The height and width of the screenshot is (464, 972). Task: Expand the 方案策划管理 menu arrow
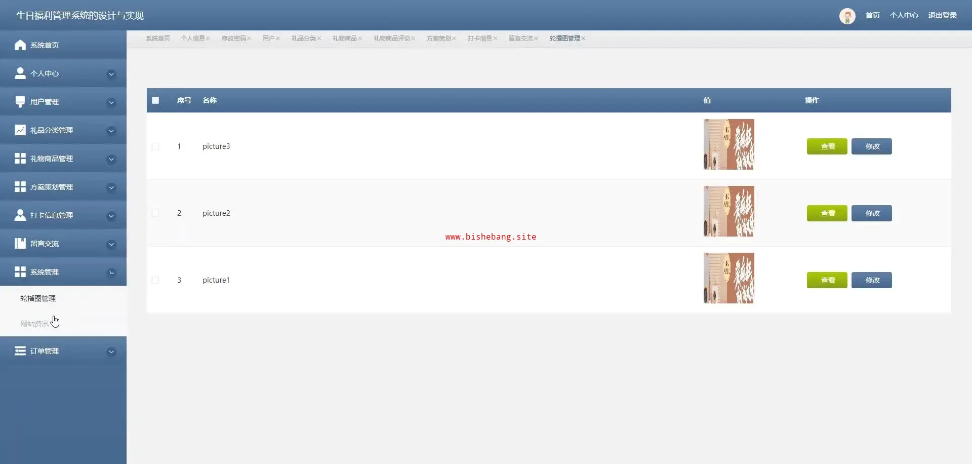click(x=111, y=187)
